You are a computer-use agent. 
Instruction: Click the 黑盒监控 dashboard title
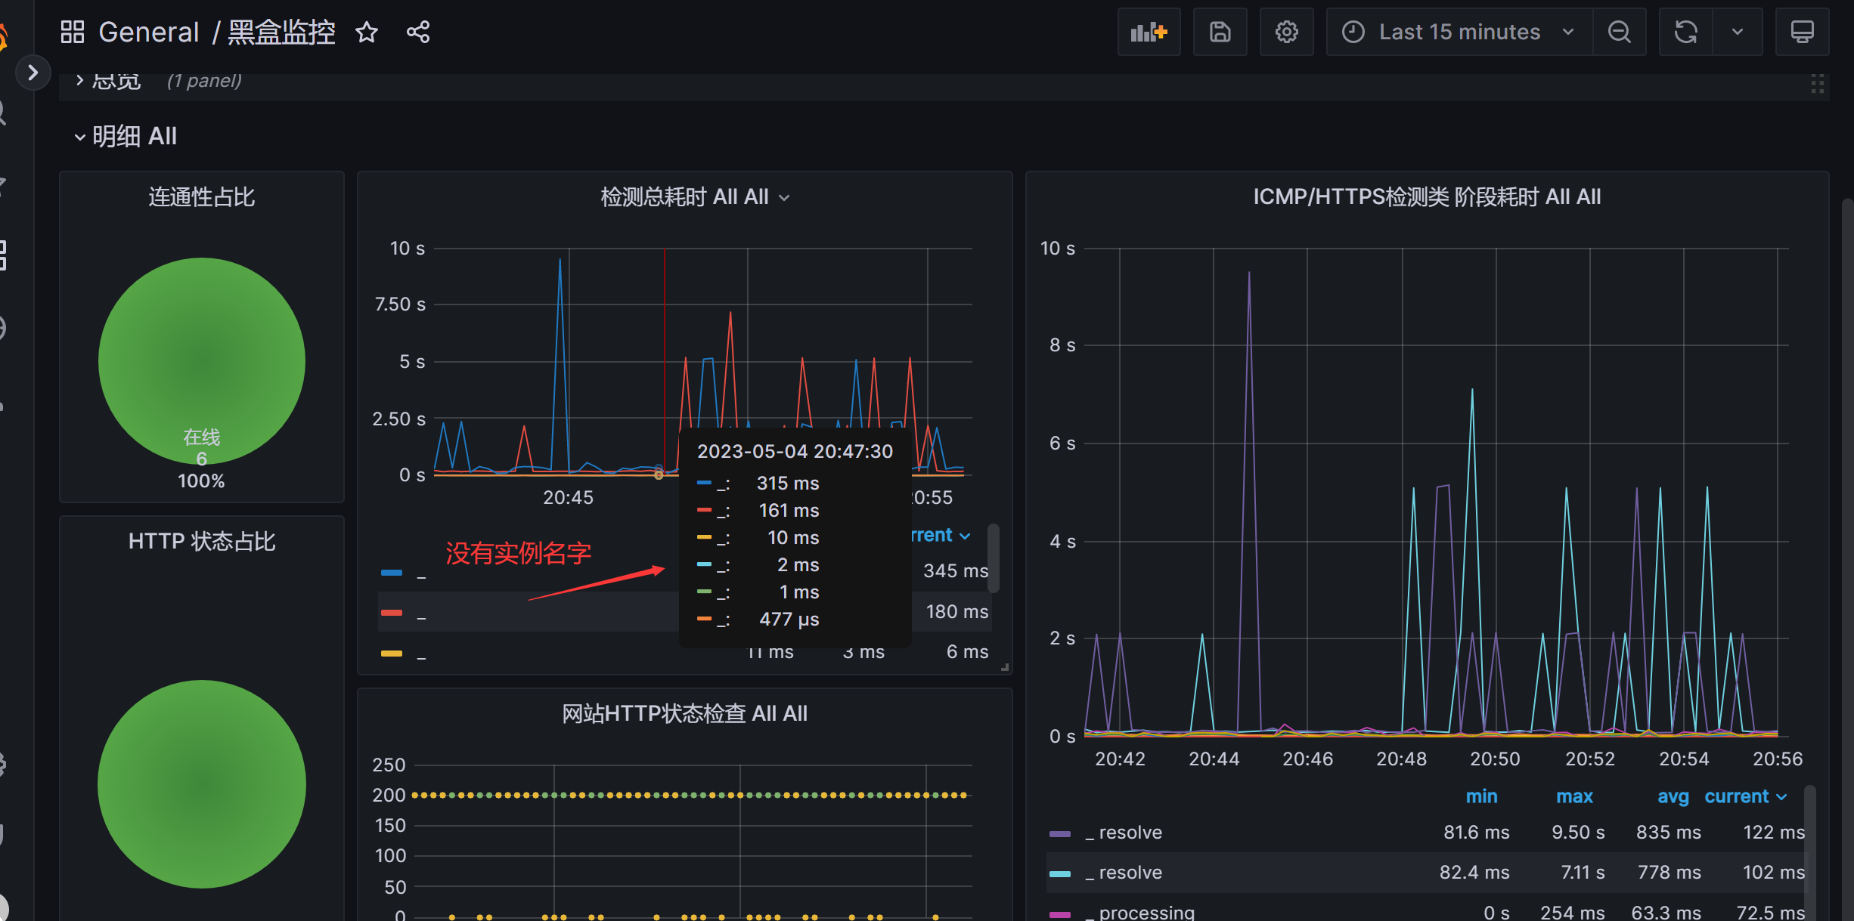[281, 32]
